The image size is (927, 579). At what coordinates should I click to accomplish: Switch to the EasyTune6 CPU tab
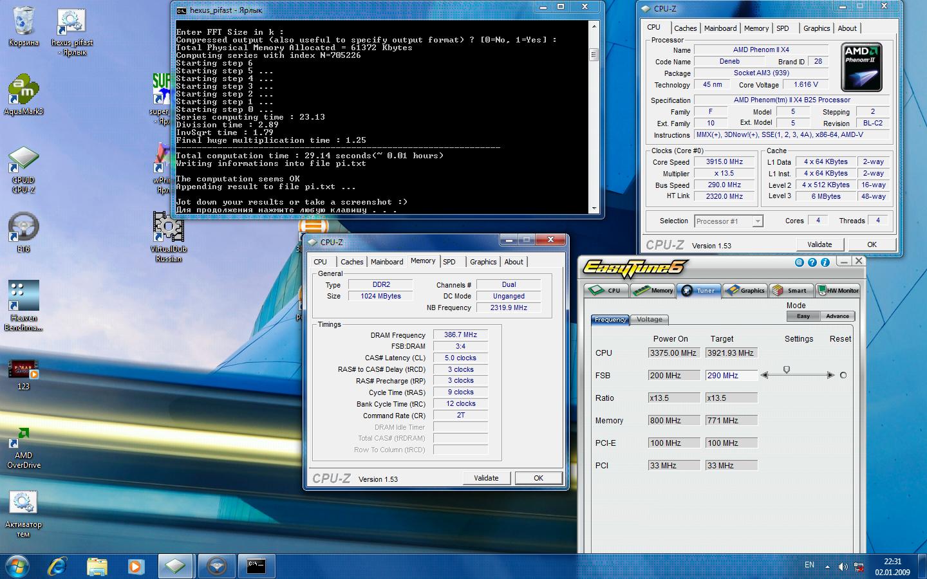[x=606, y=290]
